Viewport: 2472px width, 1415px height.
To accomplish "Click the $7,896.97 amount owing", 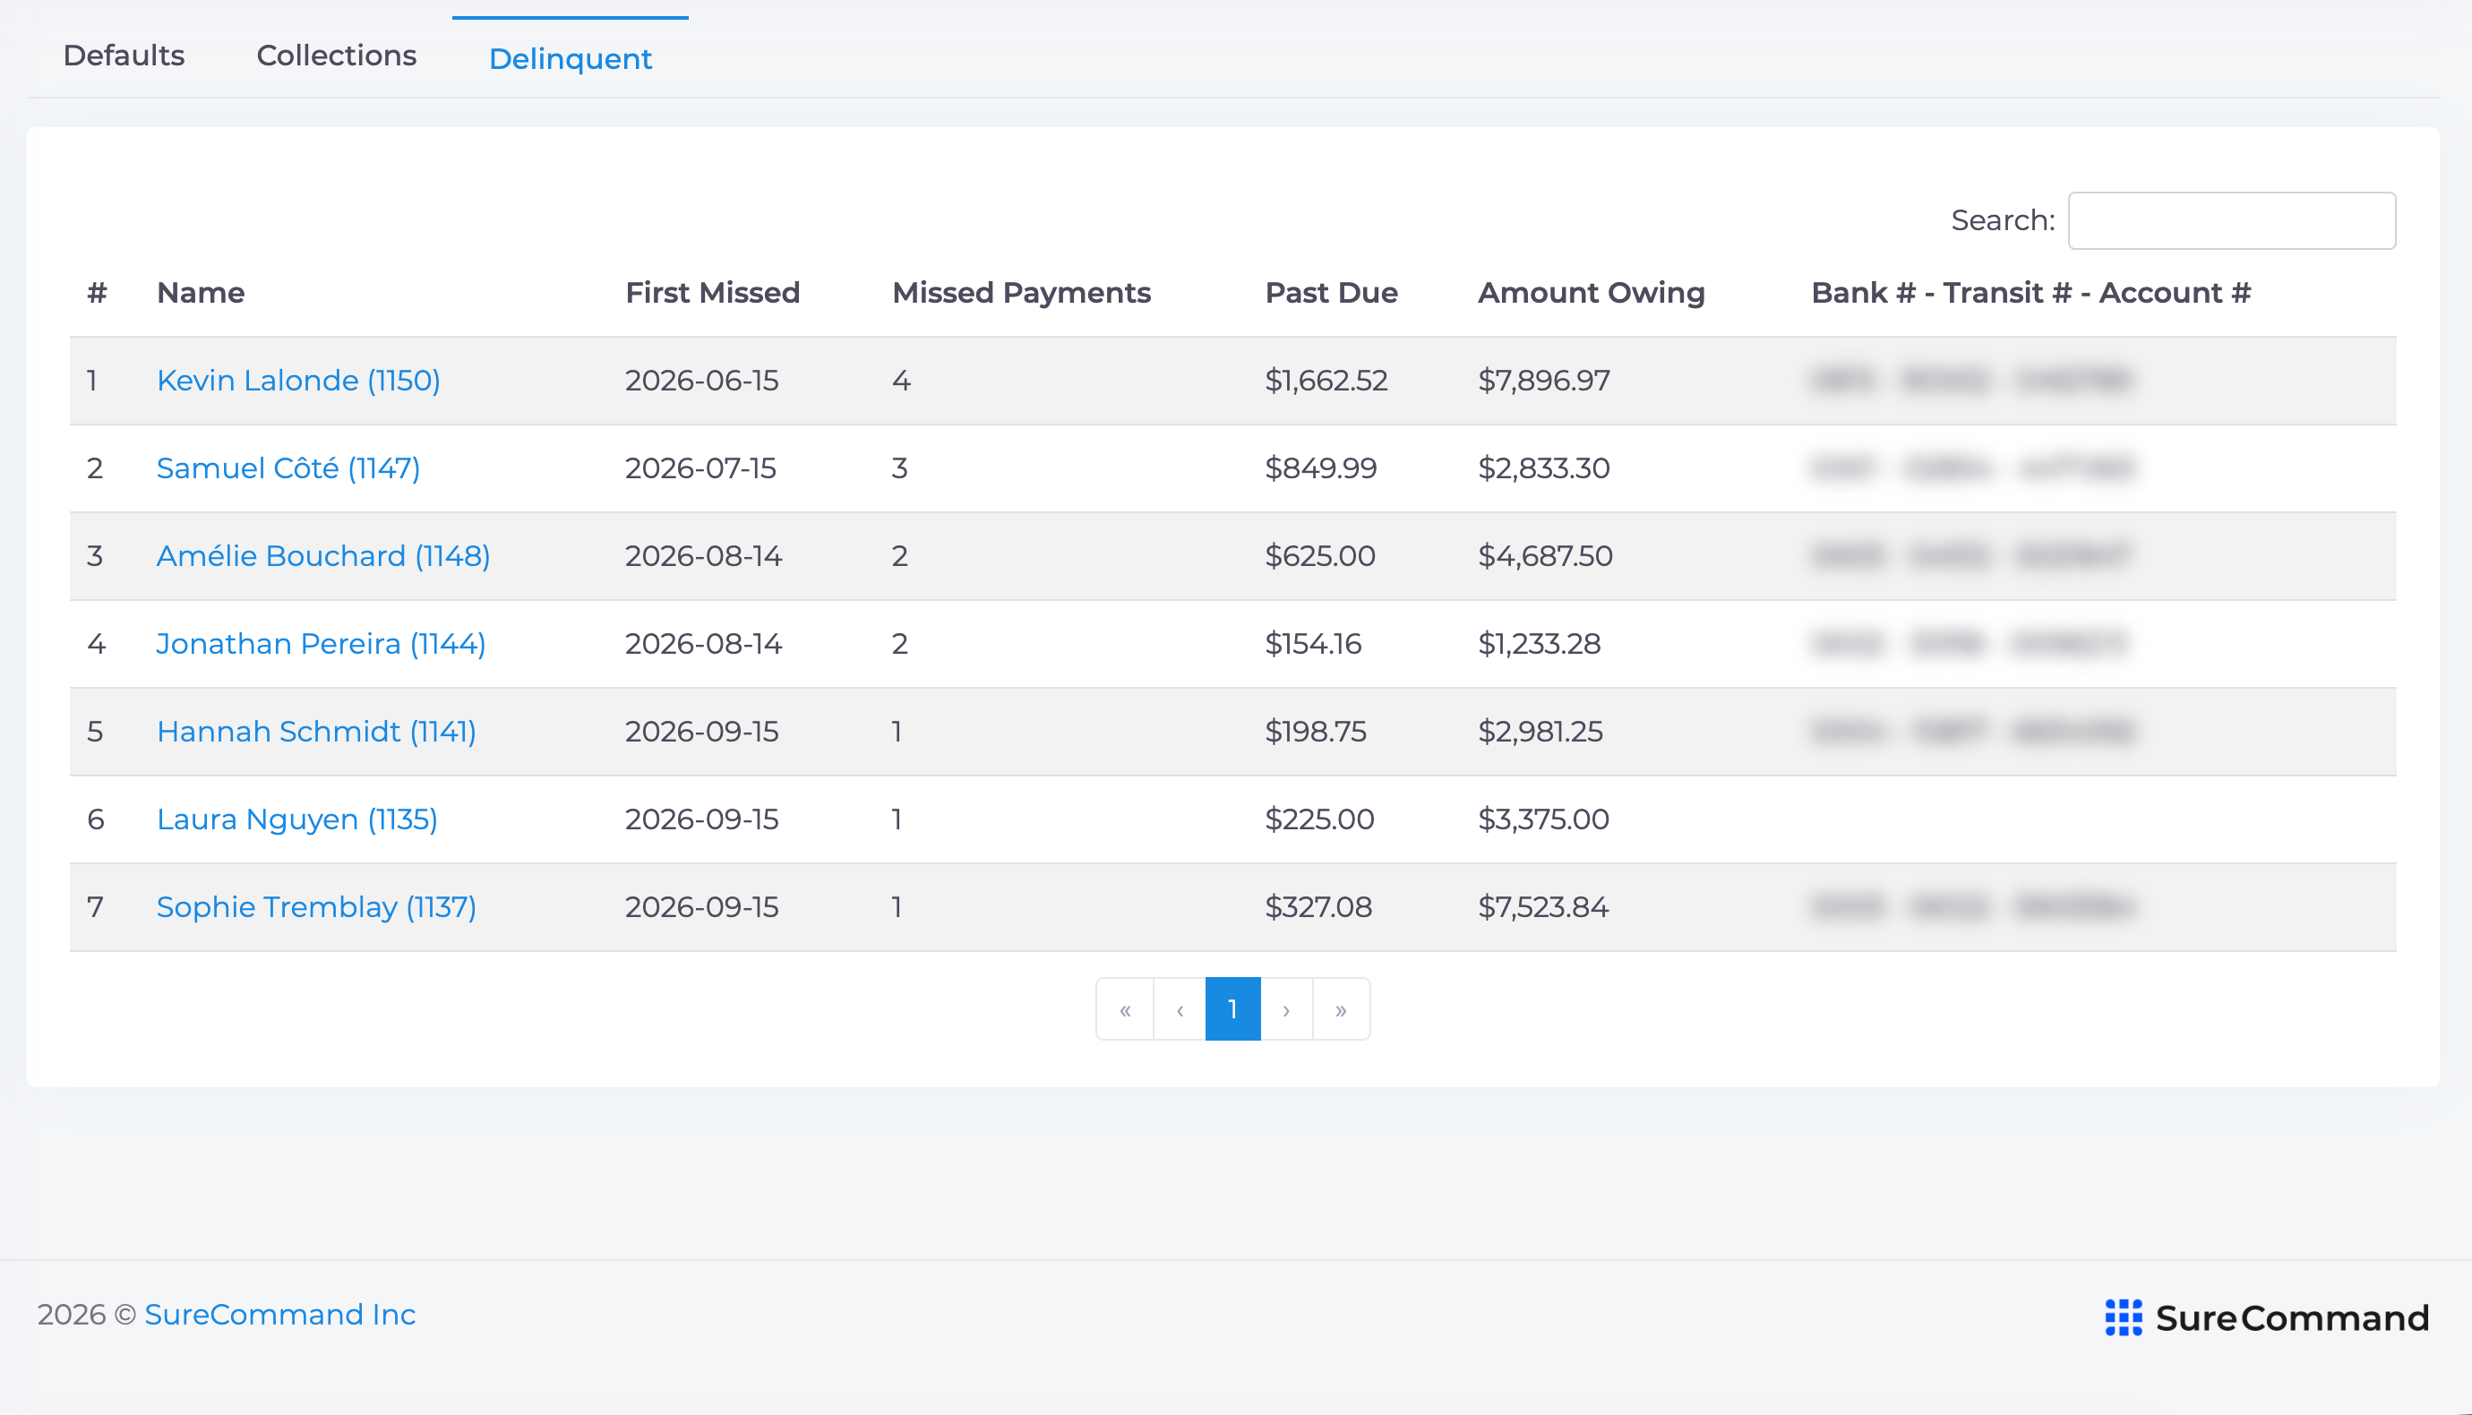I will [x=1544, y=380].
